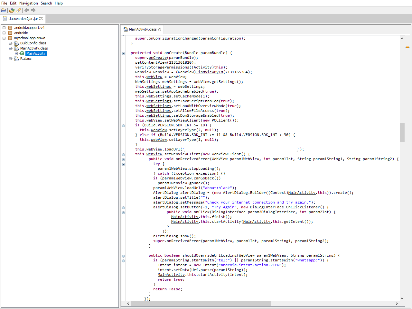Expand the android.support.v4 package
Viewport: 412px width, 309px height.
pyautogui.click(x=4, y=28)
